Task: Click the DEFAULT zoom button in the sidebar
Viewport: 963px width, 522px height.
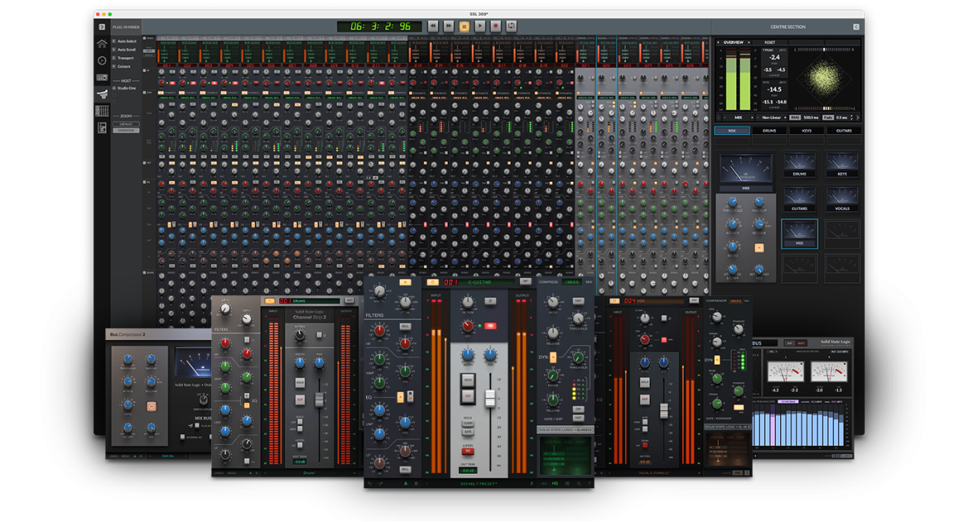Action: tap(126, 123)
